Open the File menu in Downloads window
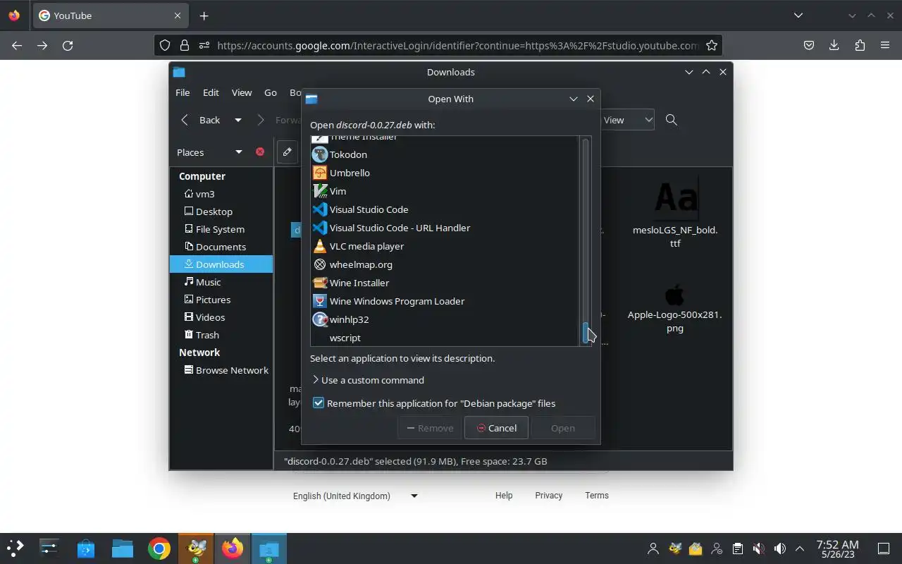 183,92
